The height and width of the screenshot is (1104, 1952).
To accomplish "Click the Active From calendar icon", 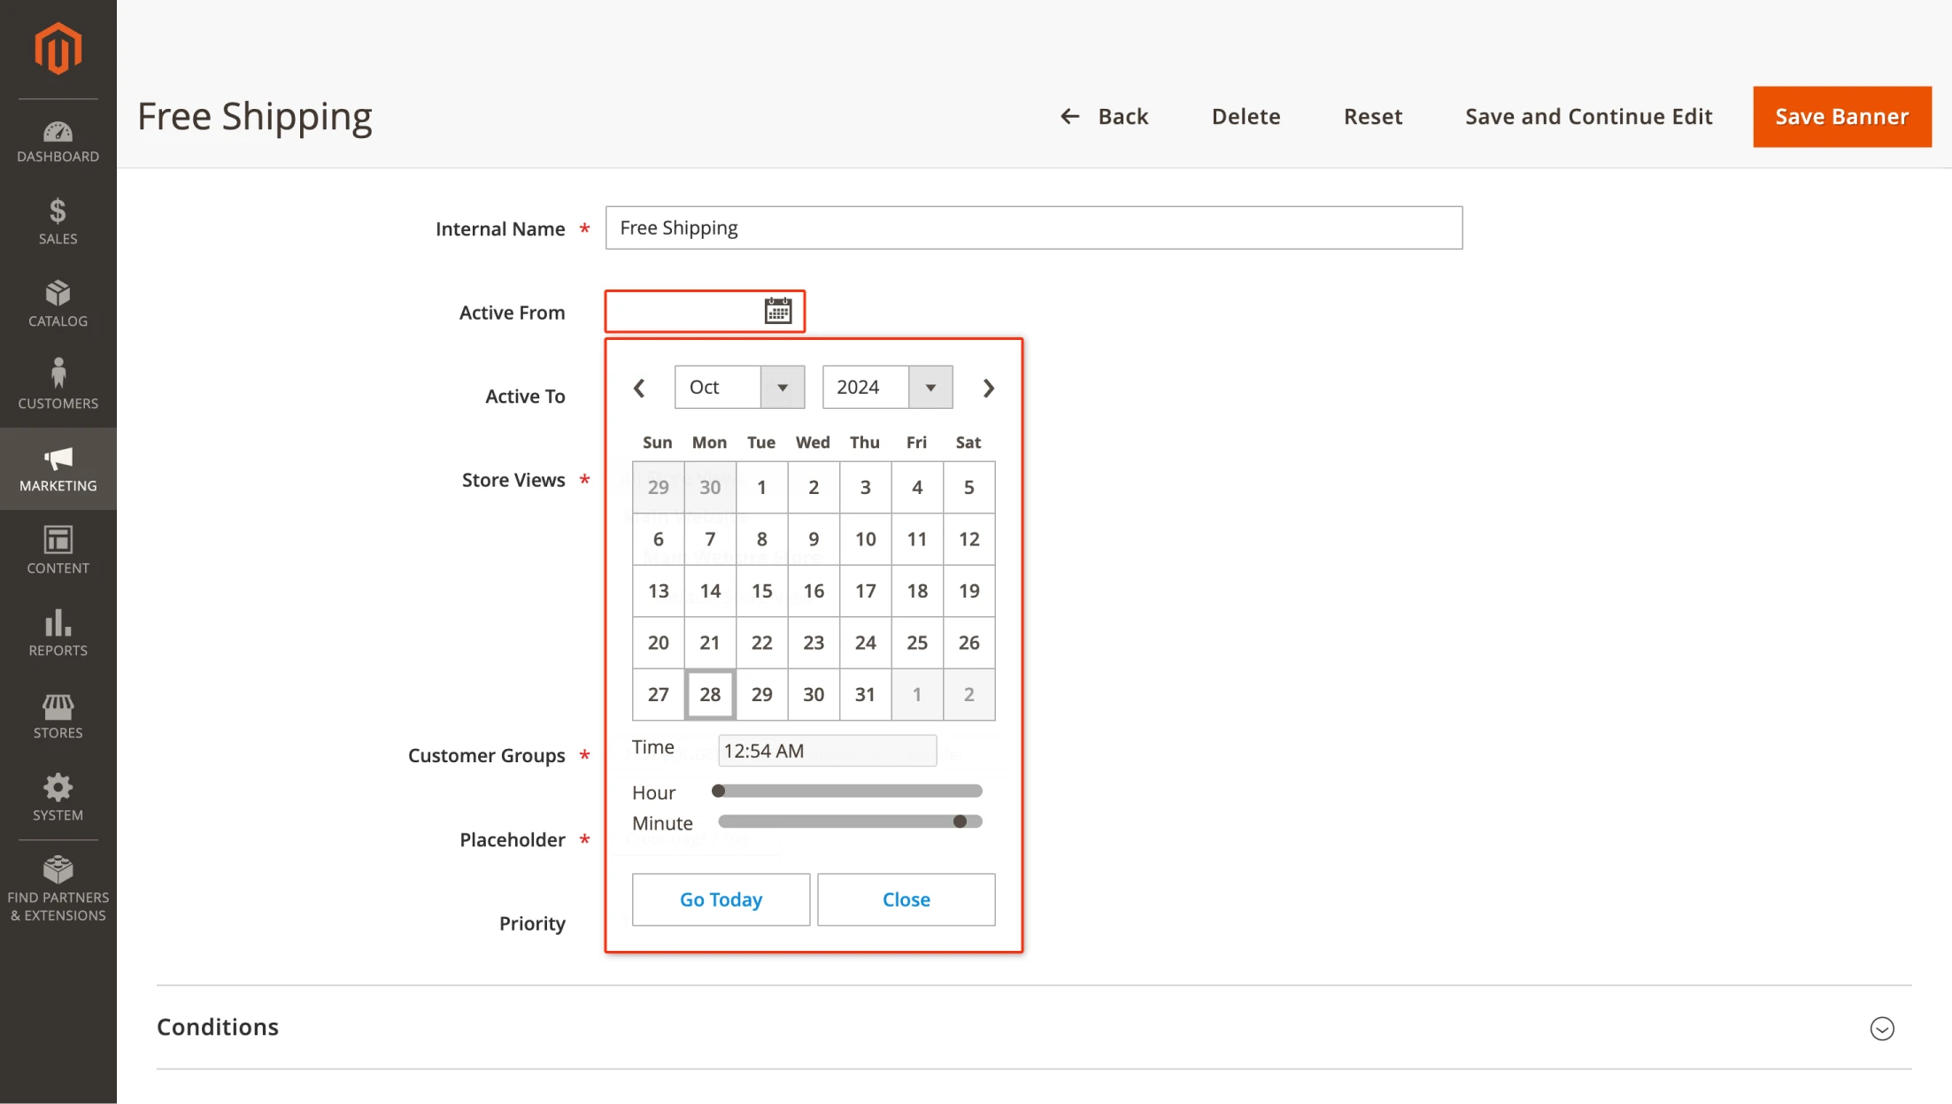I will click(x=777, y=311).
